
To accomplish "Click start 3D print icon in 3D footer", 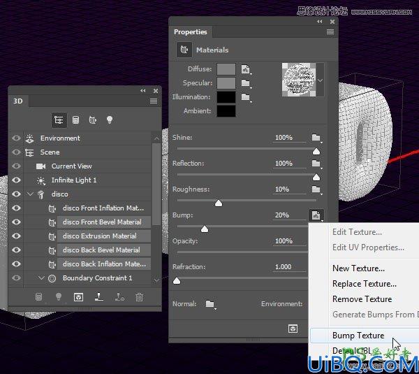I will point(99,296).
